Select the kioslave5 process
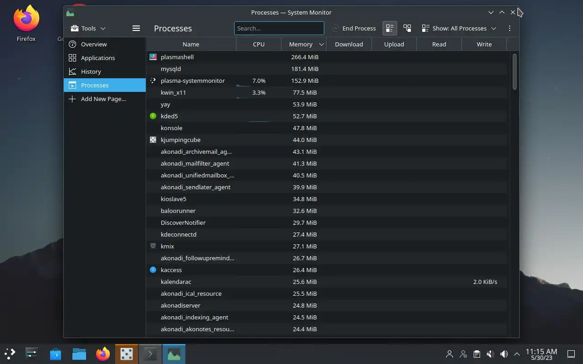This screenshot has height=364, width=583. click(x=327, y=199)
